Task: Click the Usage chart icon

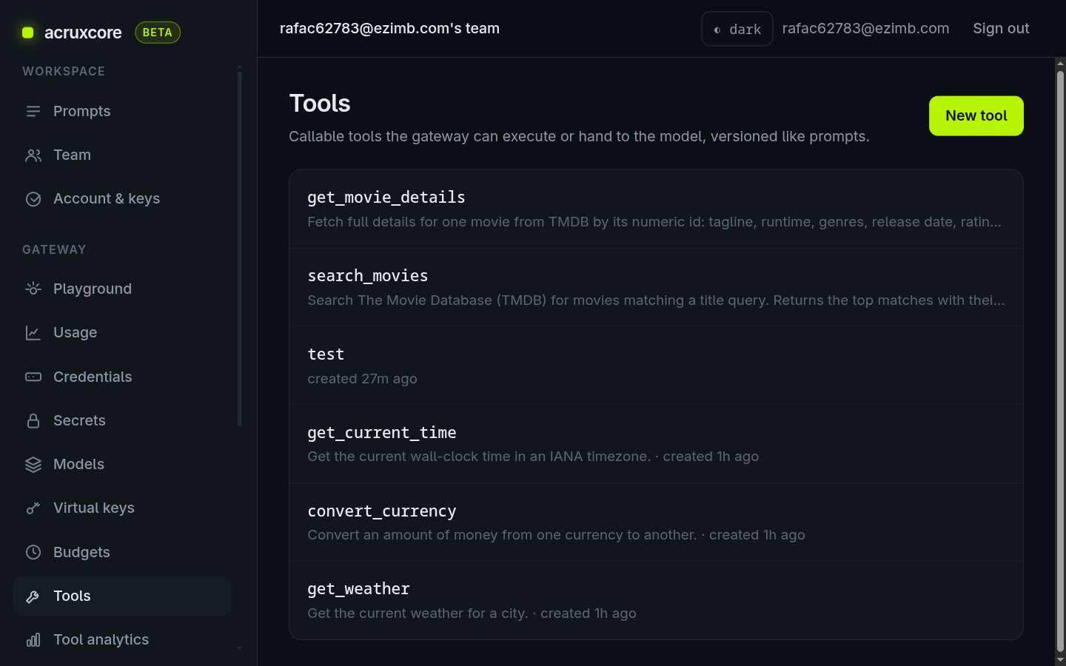Action: coord(33,333)
